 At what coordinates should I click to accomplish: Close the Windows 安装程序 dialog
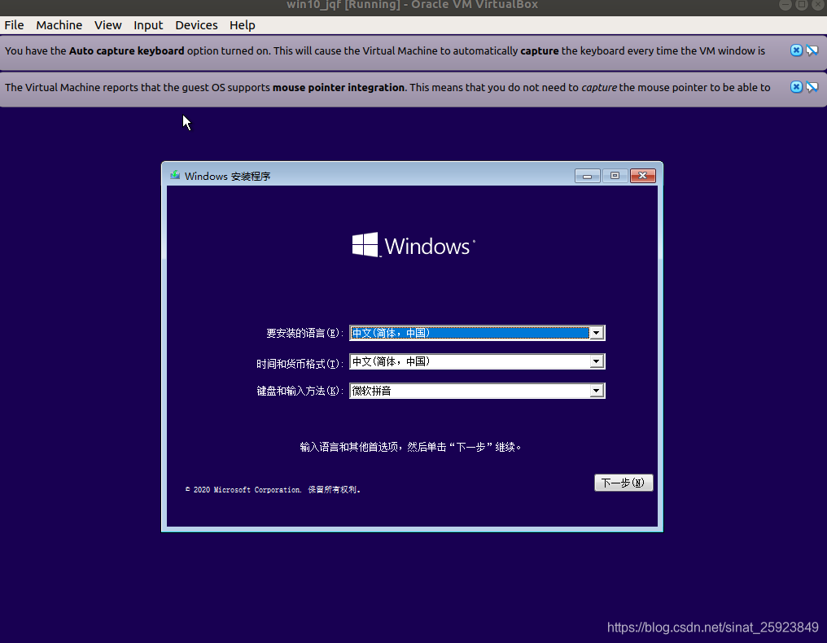pyautogui.click(x=642, y=176)
